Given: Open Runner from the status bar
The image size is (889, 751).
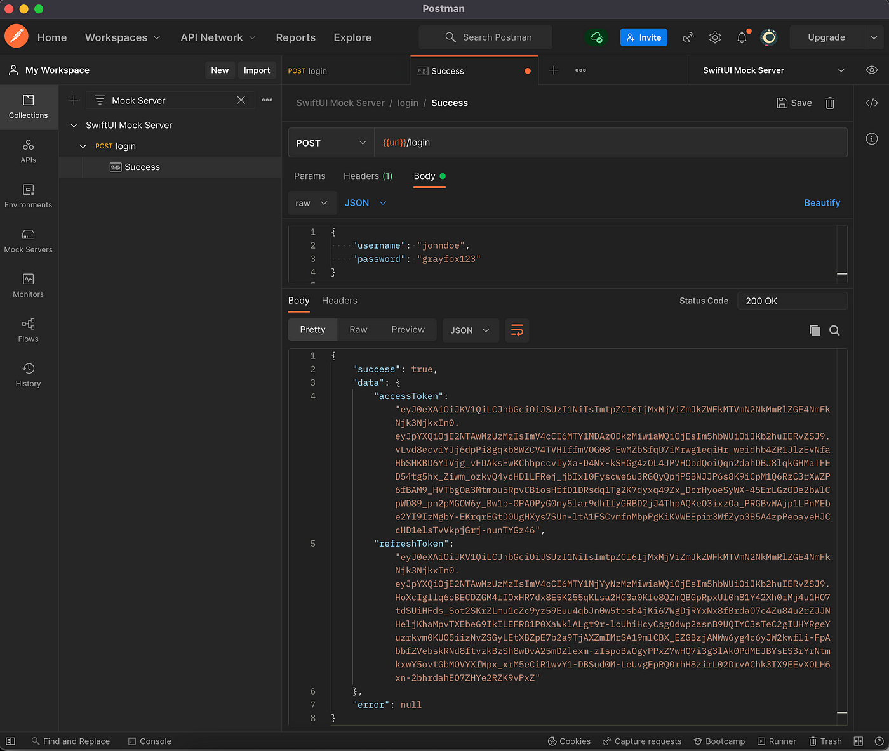Looking at the screenshot, I should 777,741.
